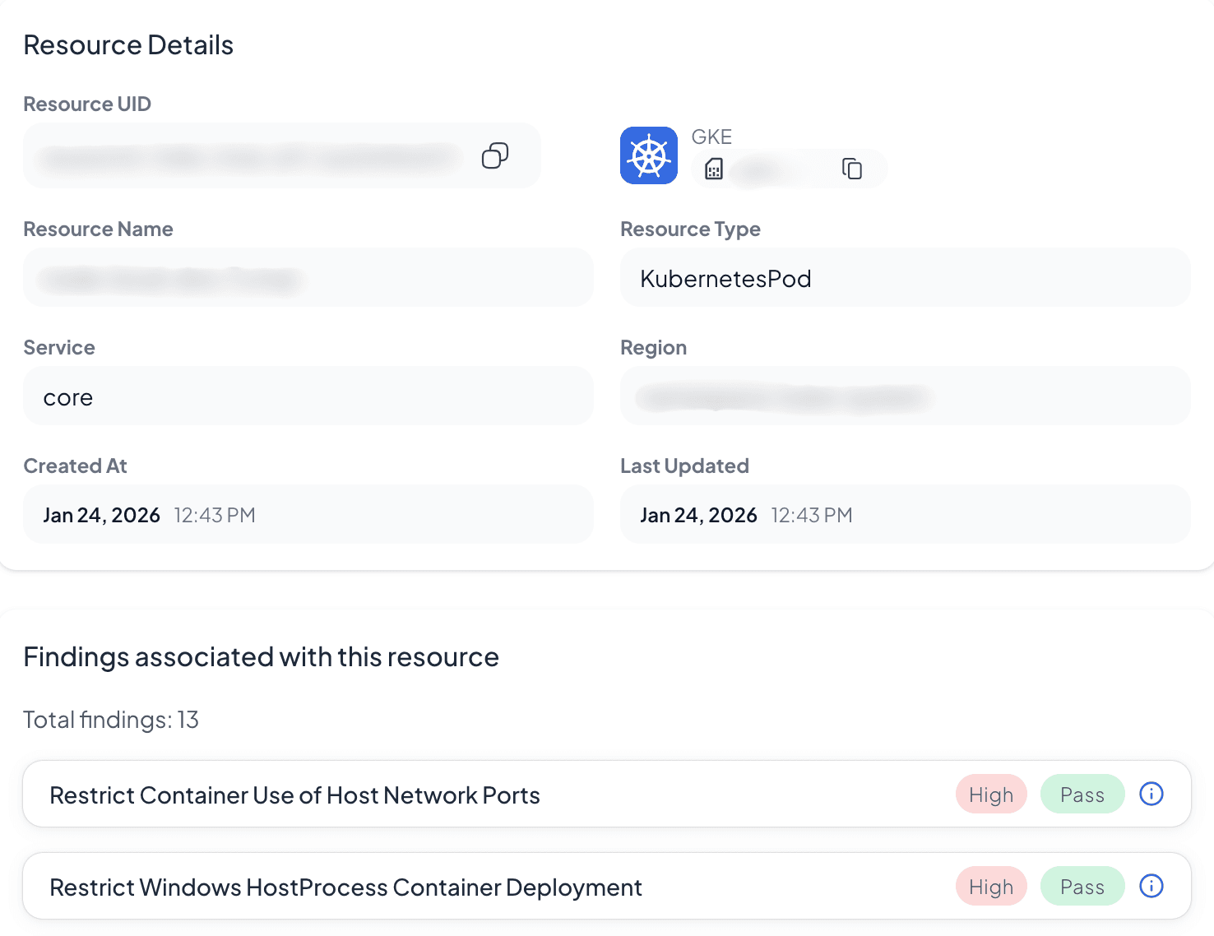Click the Resource Details section heading
This screenshot has width=1214, height=936.
click(x=128, y=44)
